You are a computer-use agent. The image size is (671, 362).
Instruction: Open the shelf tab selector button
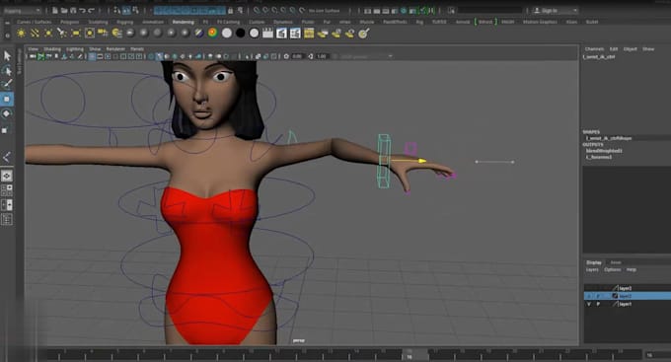[7, 23]
